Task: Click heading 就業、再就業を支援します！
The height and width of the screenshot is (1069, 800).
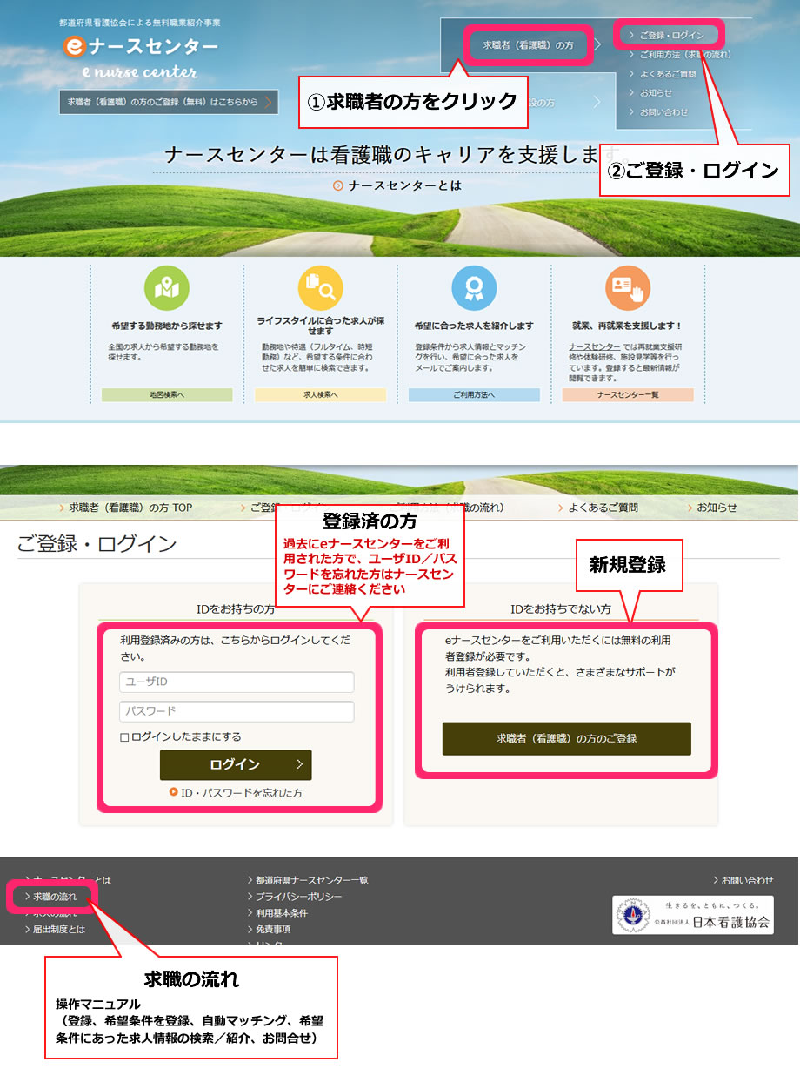Action: coord(628,326)
